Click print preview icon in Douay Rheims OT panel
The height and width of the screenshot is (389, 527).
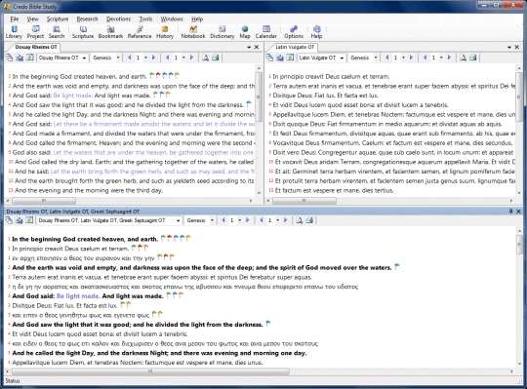click(x=205, y=58)
